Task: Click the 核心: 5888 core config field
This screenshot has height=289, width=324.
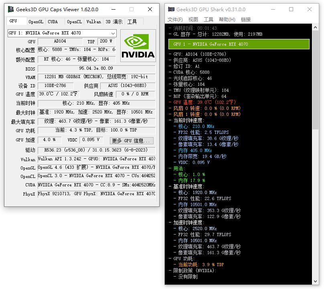Action: tap(77, 50)
